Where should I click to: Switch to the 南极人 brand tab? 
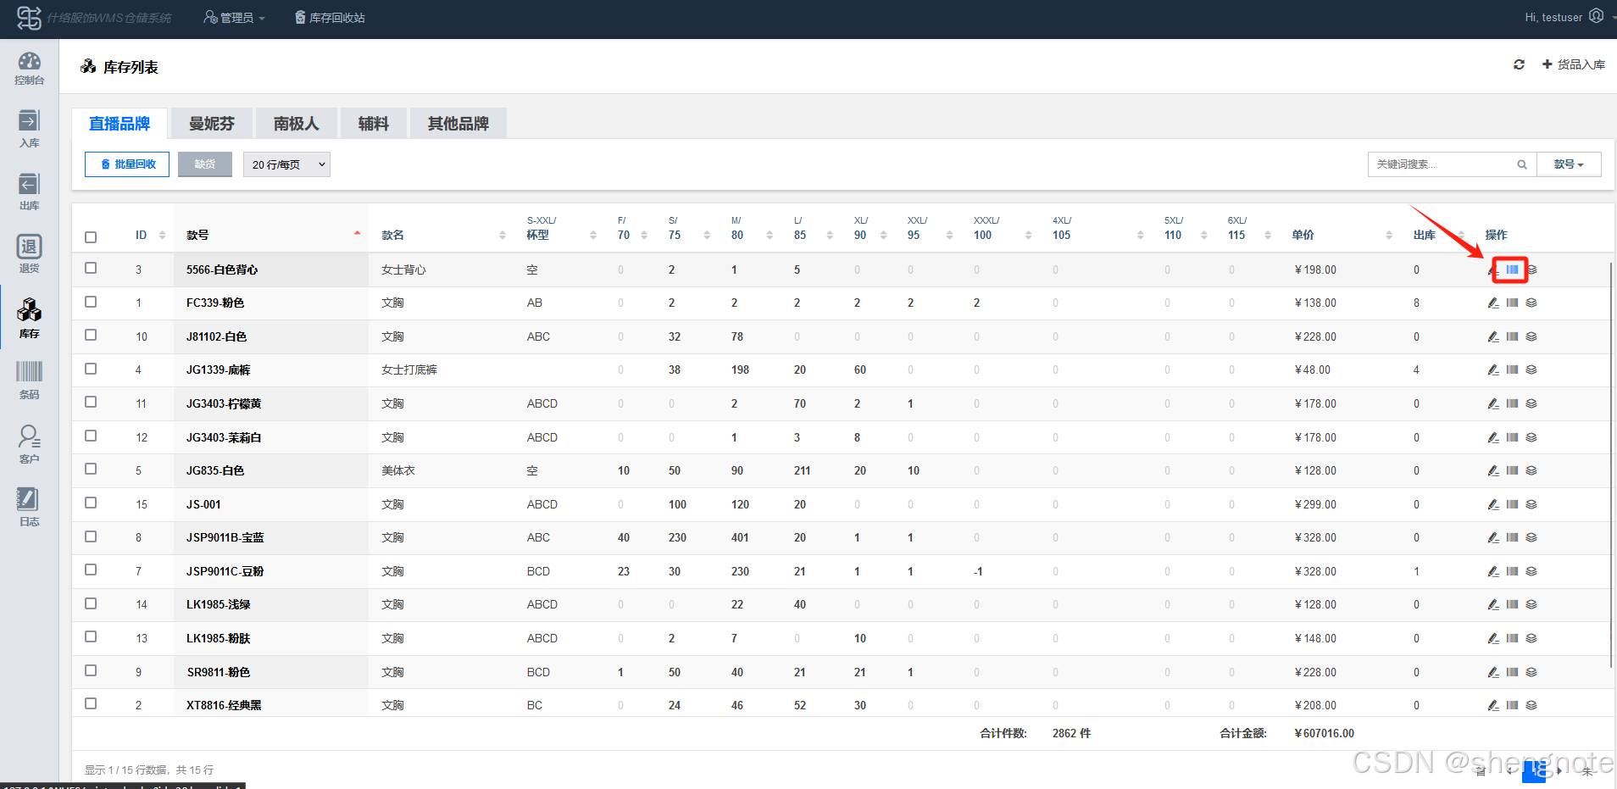(296, 124)
